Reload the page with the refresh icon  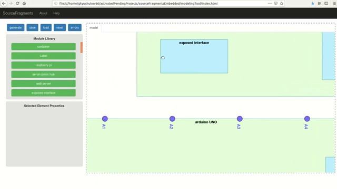[x=17, y=4]
